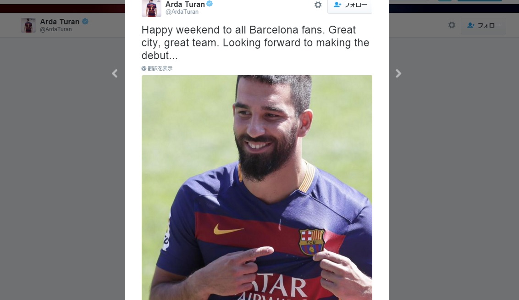Screen dimensions: 519x300
Task: Click the profile bar avatar thumbnail behind the popup
Action: point(28,25)
